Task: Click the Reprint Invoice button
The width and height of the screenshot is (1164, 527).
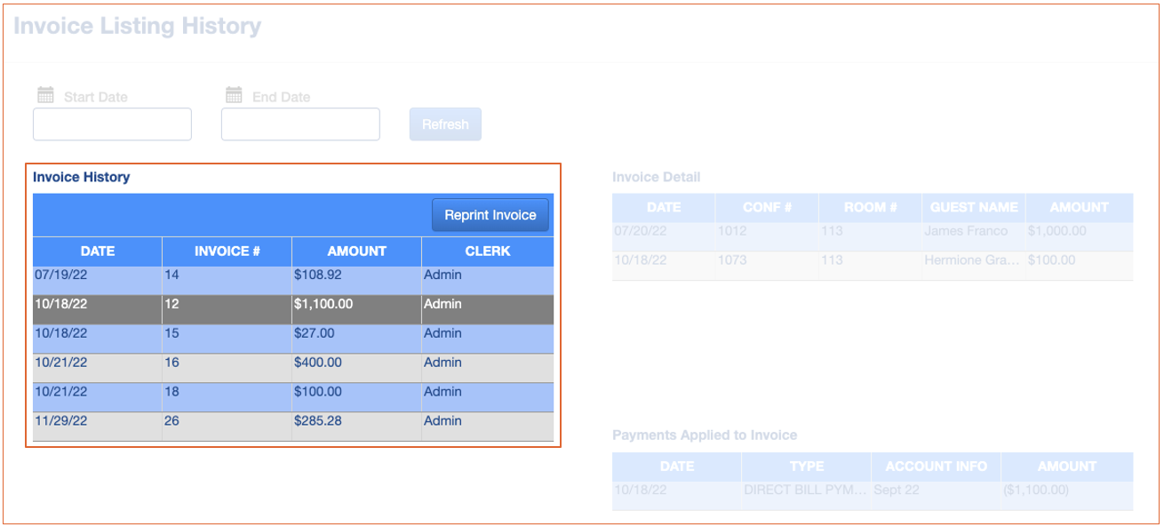Action: (490, 215)
